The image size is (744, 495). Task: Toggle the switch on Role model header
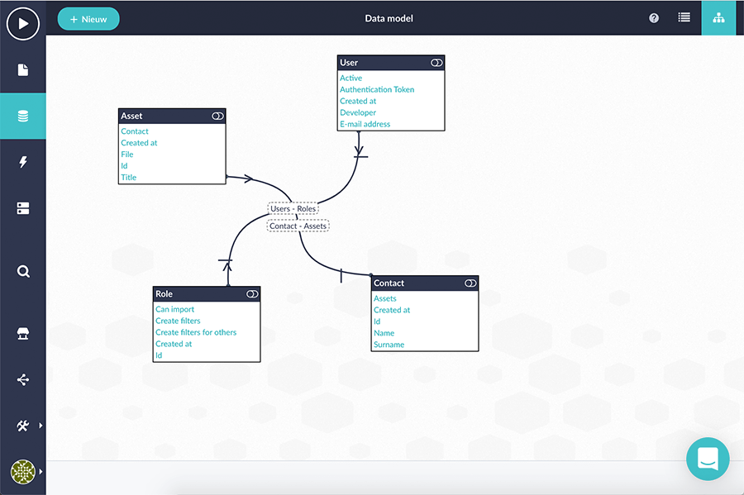point(252,294)
